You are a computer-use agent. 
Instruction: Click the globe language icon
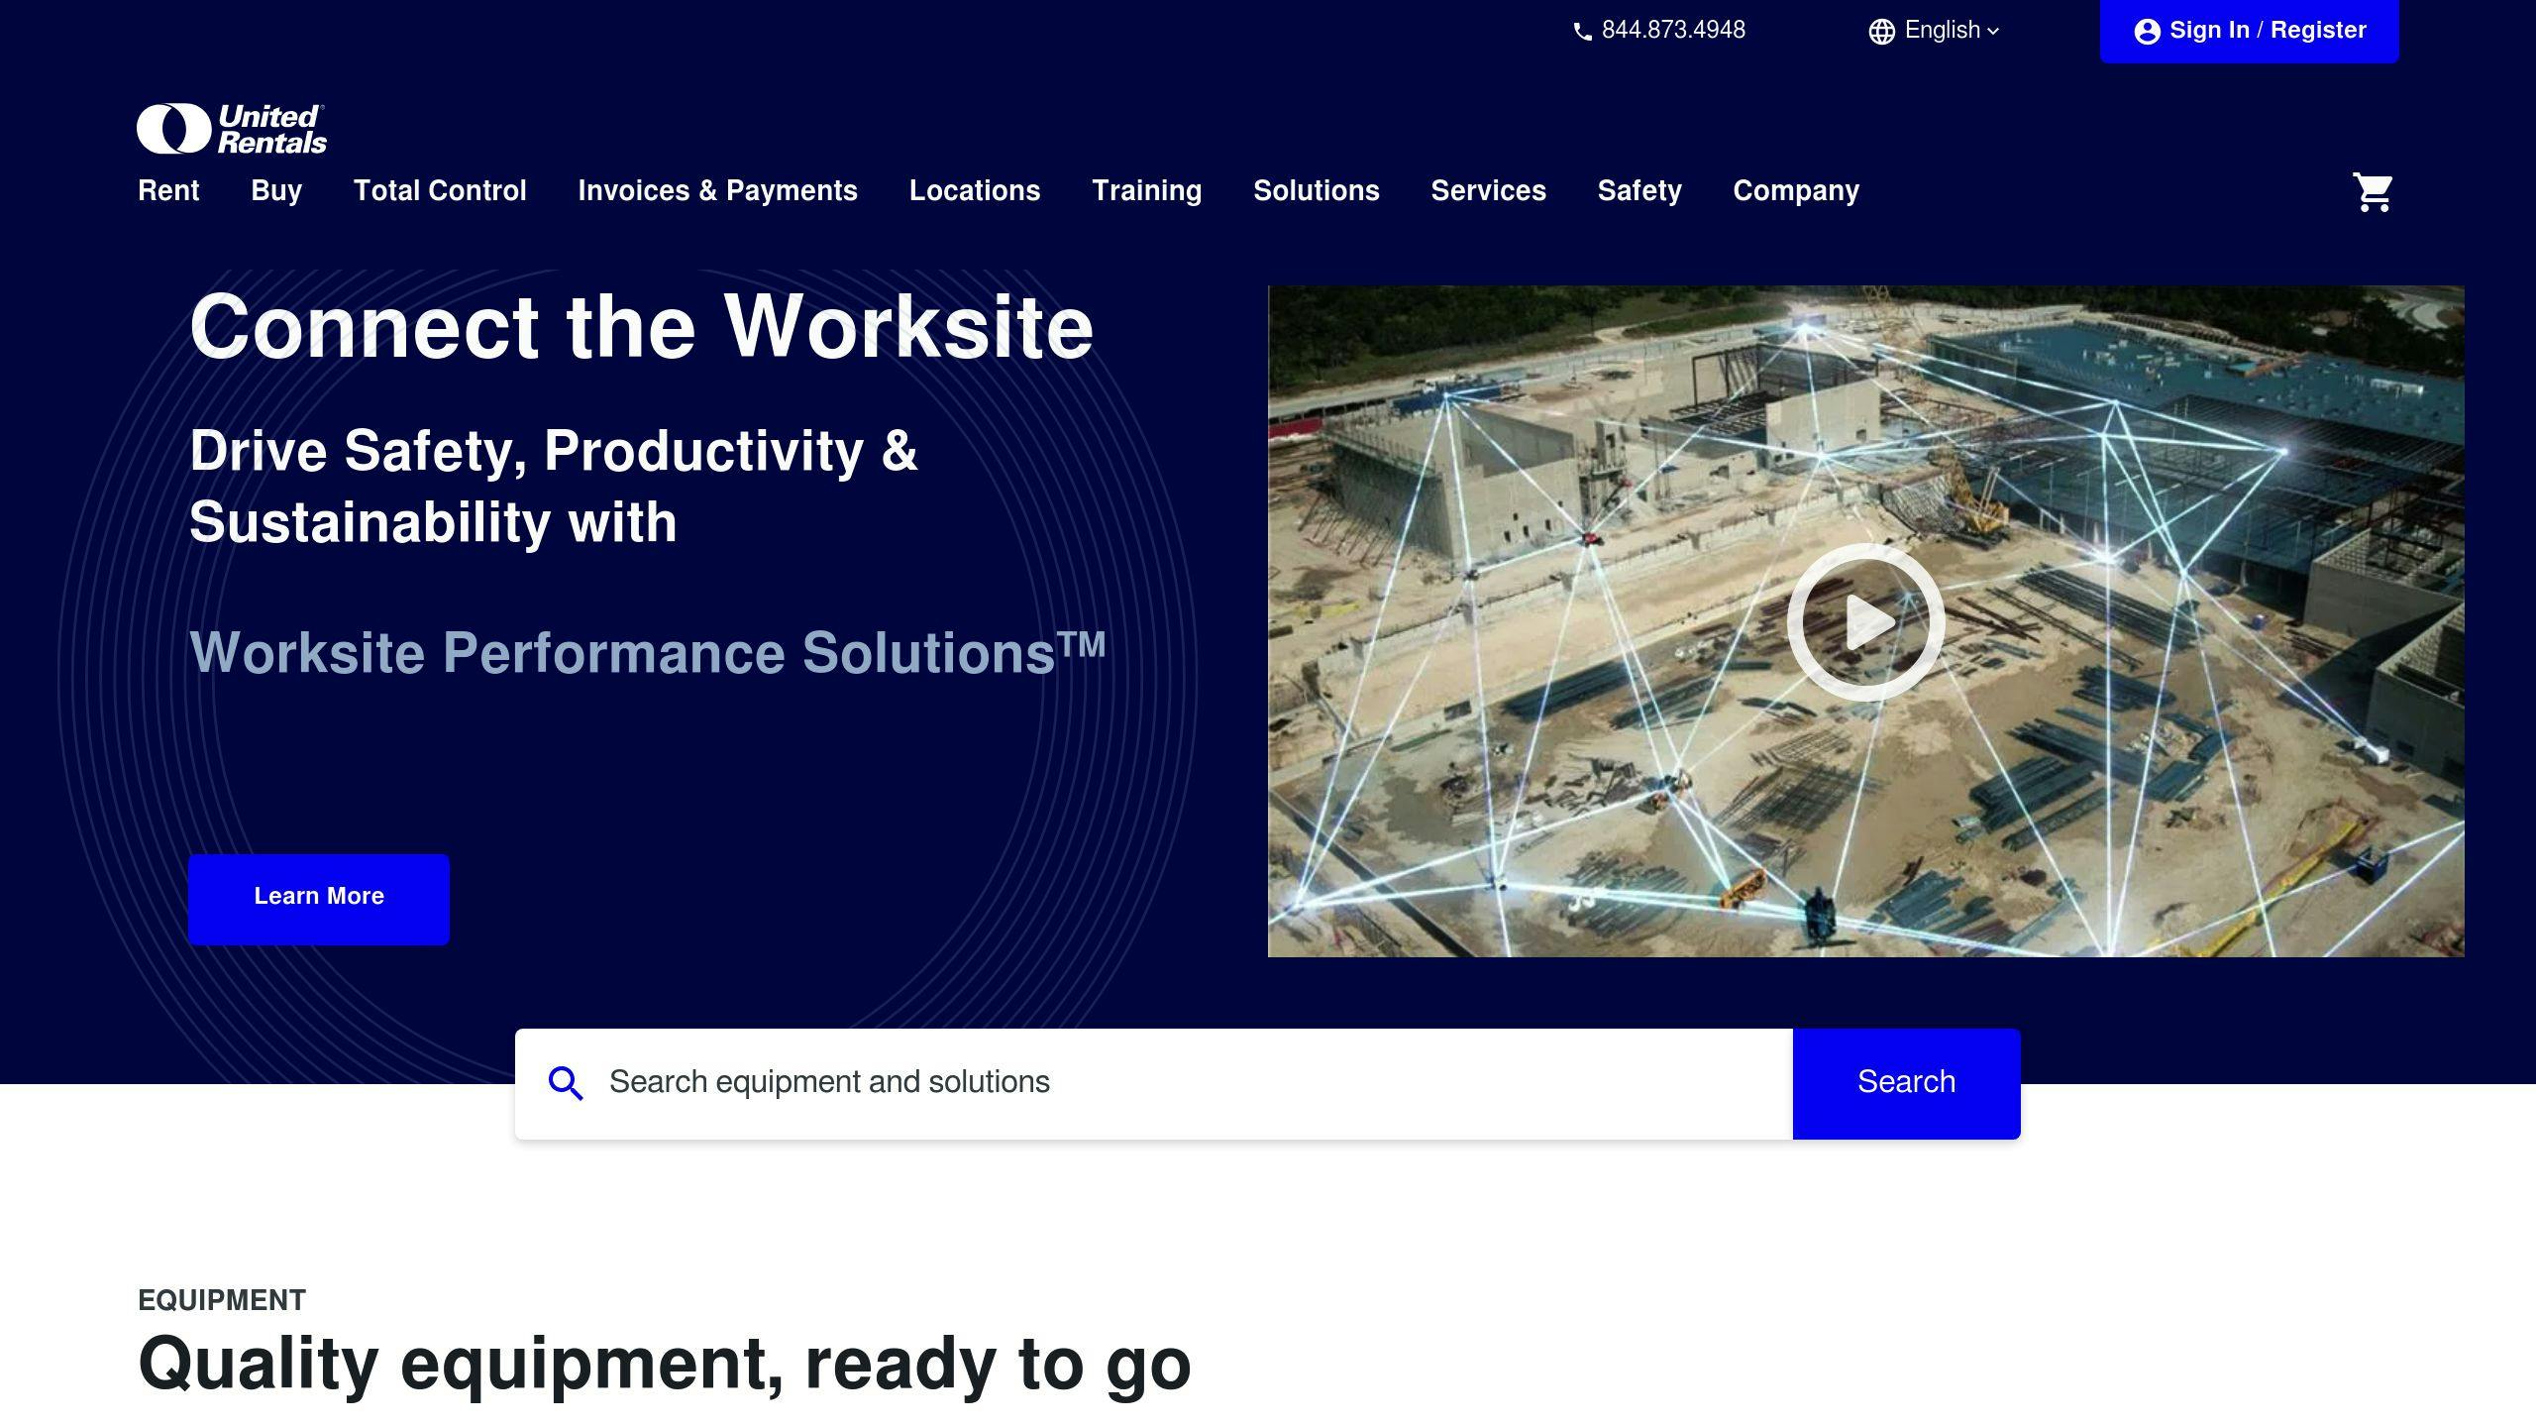click(x=1882, y=32)
